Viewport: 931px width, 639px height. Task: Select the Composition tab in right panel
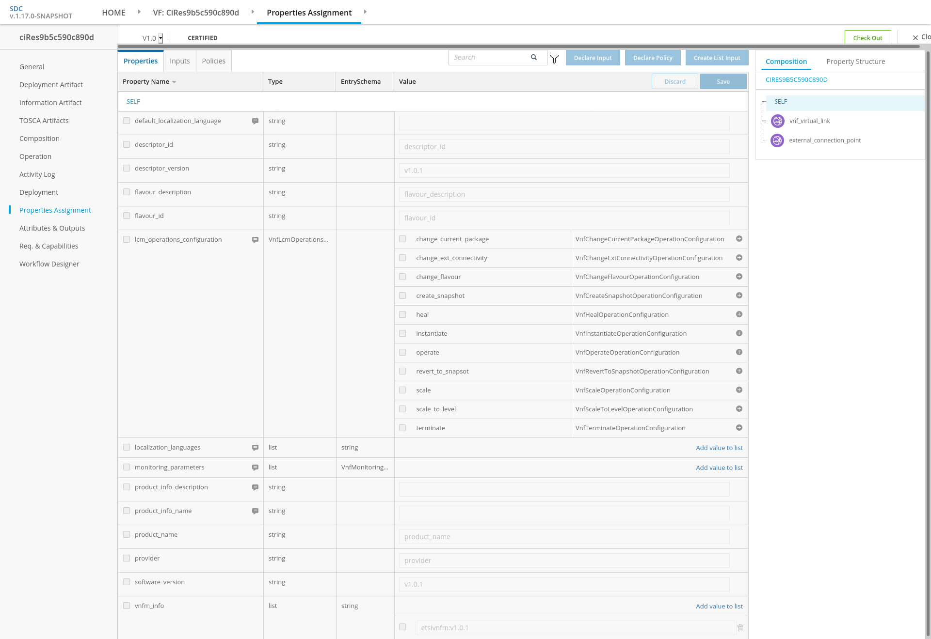tap(786, 62)
